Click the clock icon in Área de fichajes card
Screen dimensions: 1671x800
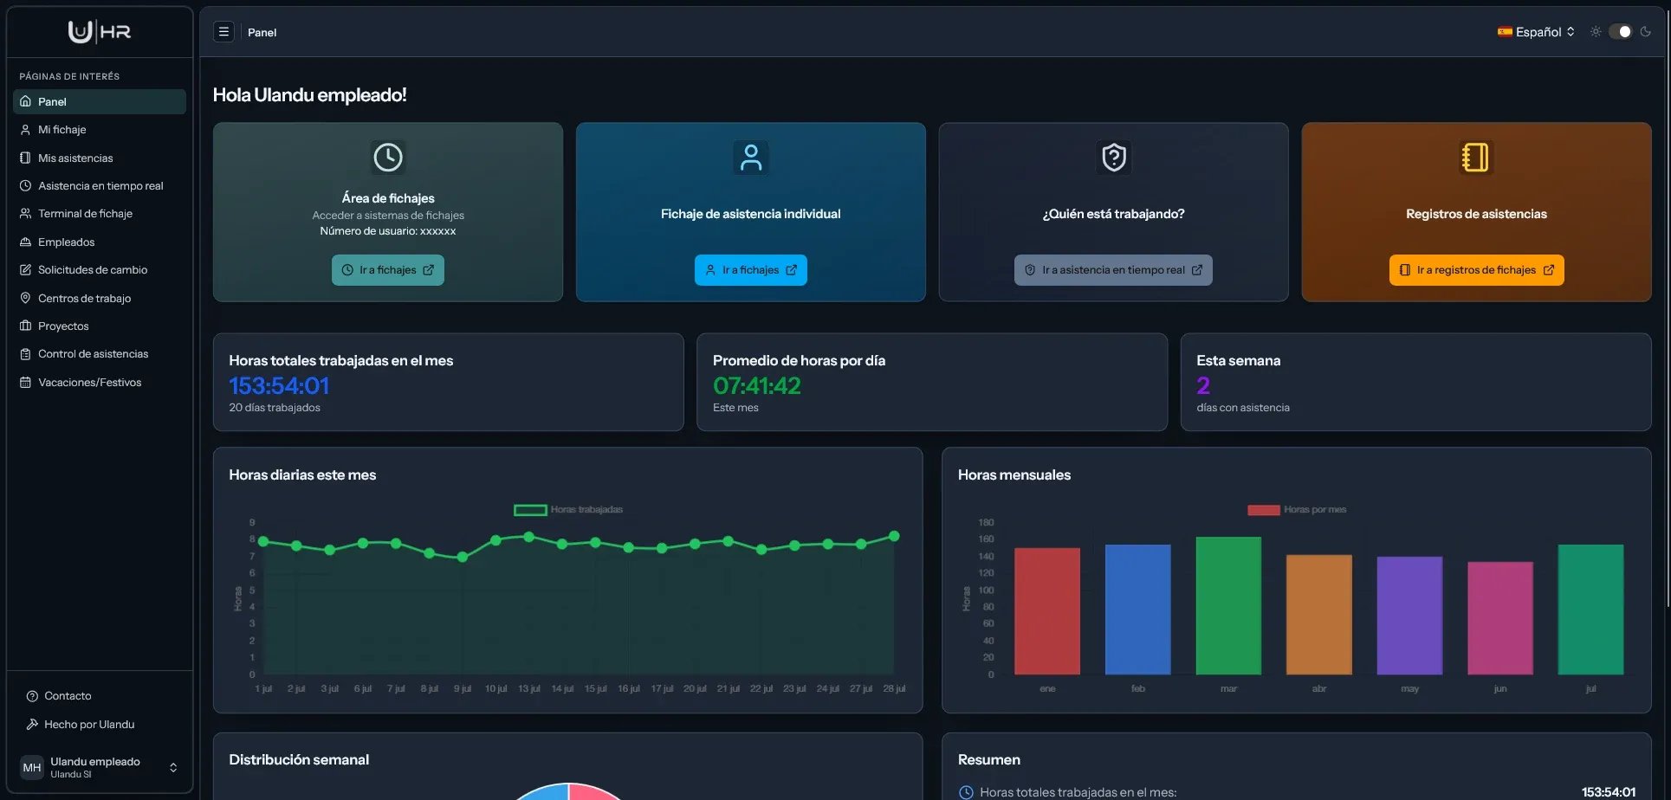click(x=388, y=158)
